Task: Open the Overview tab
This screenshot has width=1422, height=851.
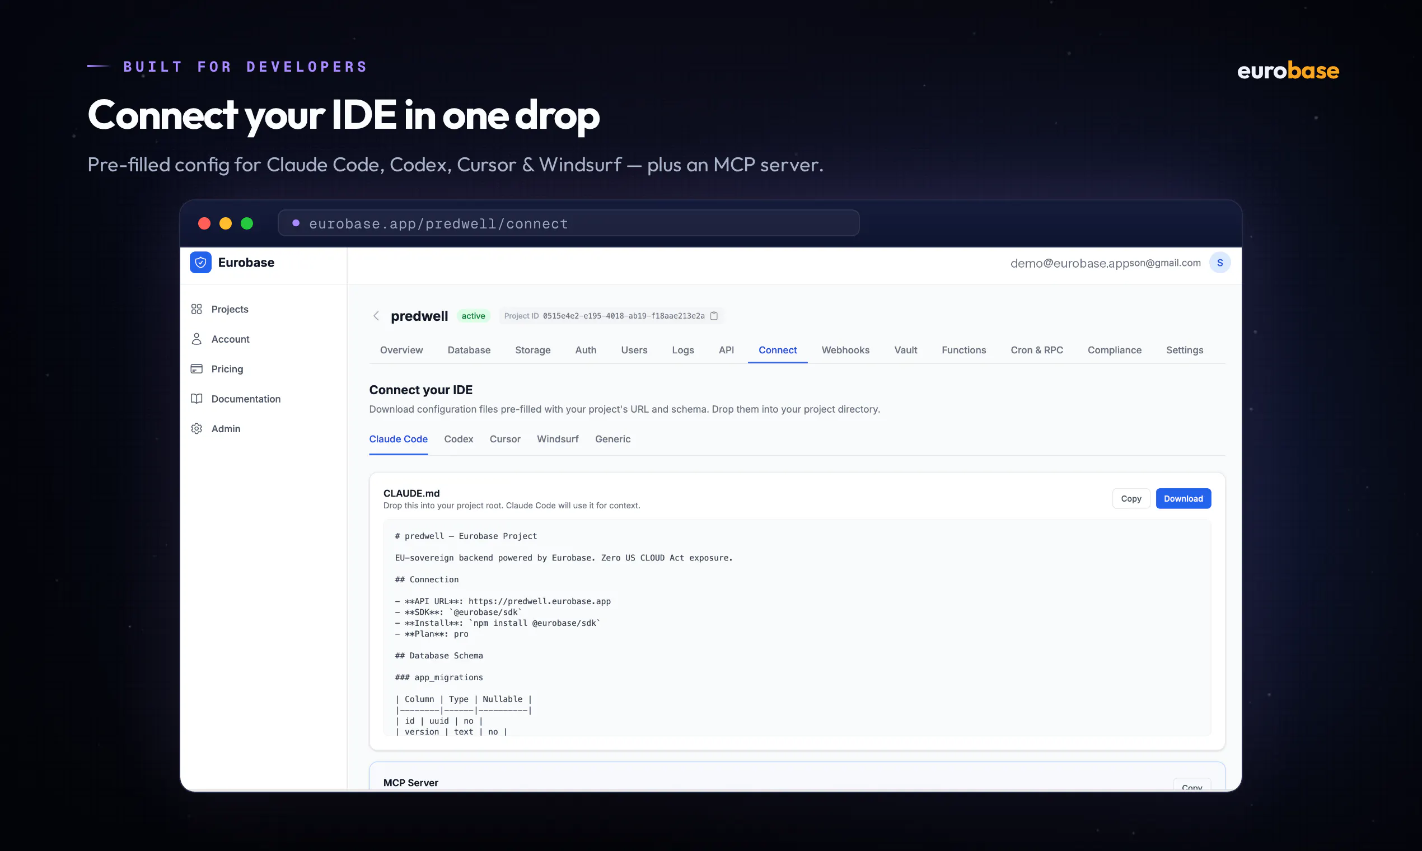Action: pos(401,350)
